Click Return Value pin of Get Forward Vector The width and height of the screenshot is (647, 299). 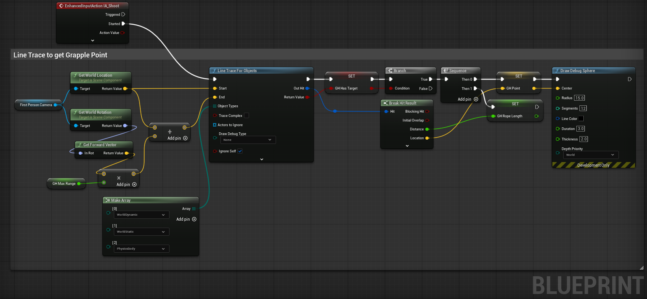[126, 153]
